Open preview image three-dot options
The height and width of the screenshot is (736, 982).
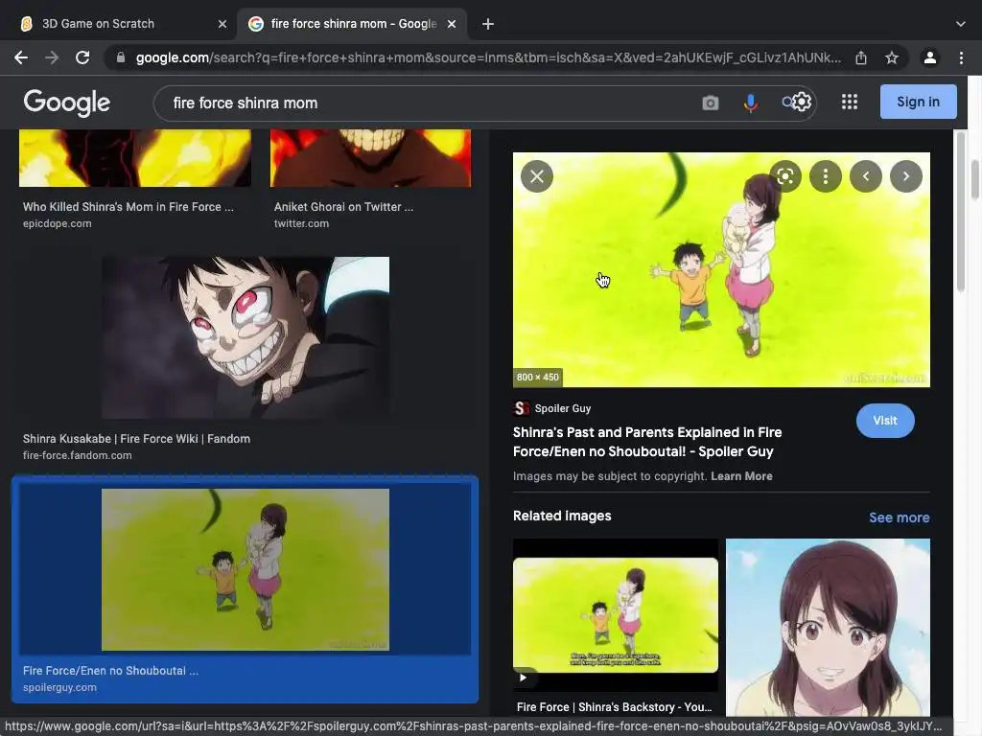pyautogui.click(x=826, y=176)
